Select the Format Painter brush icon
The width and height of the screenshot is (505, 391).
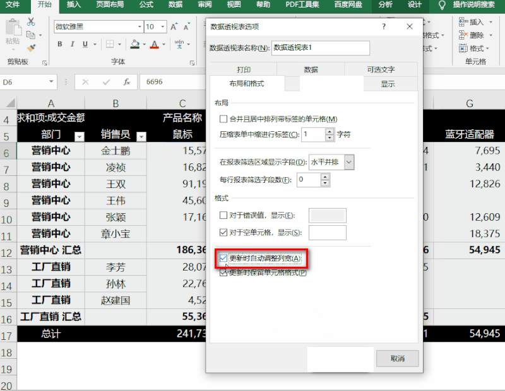31,48
